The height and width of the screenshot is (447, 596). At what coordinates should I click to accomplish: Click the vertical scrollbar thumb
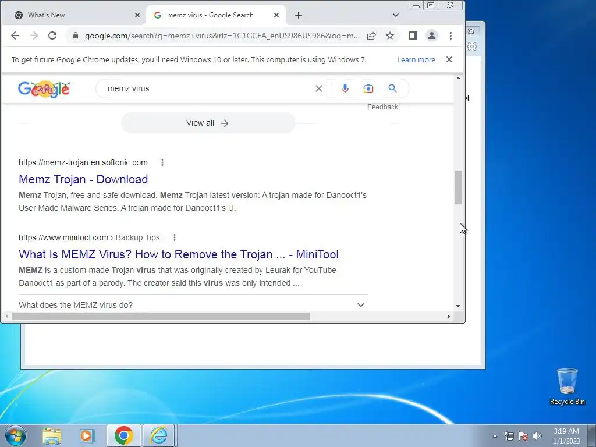459,187
